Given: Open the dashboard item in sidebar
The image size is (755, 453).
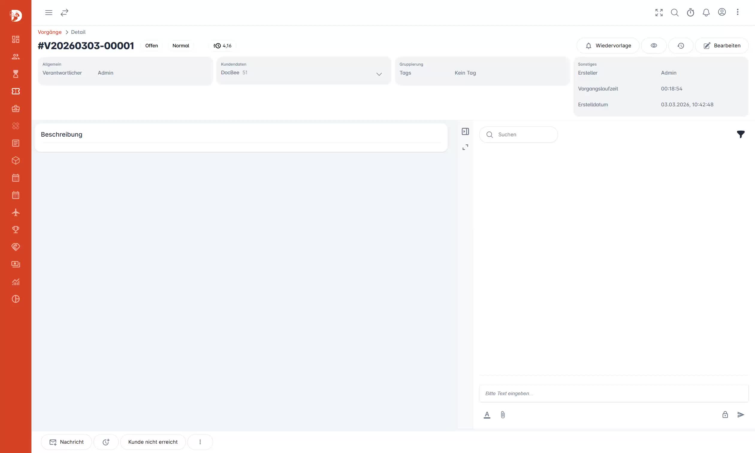Looking at the screenshot, I should pos(16,39).
